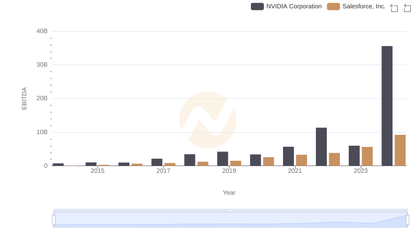
Task: Click the zoom area select icon
Action: click(x=394, y=8)
